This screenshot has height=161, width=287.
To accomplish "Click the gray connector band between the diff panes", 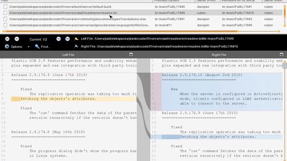I will click(143, 110).
